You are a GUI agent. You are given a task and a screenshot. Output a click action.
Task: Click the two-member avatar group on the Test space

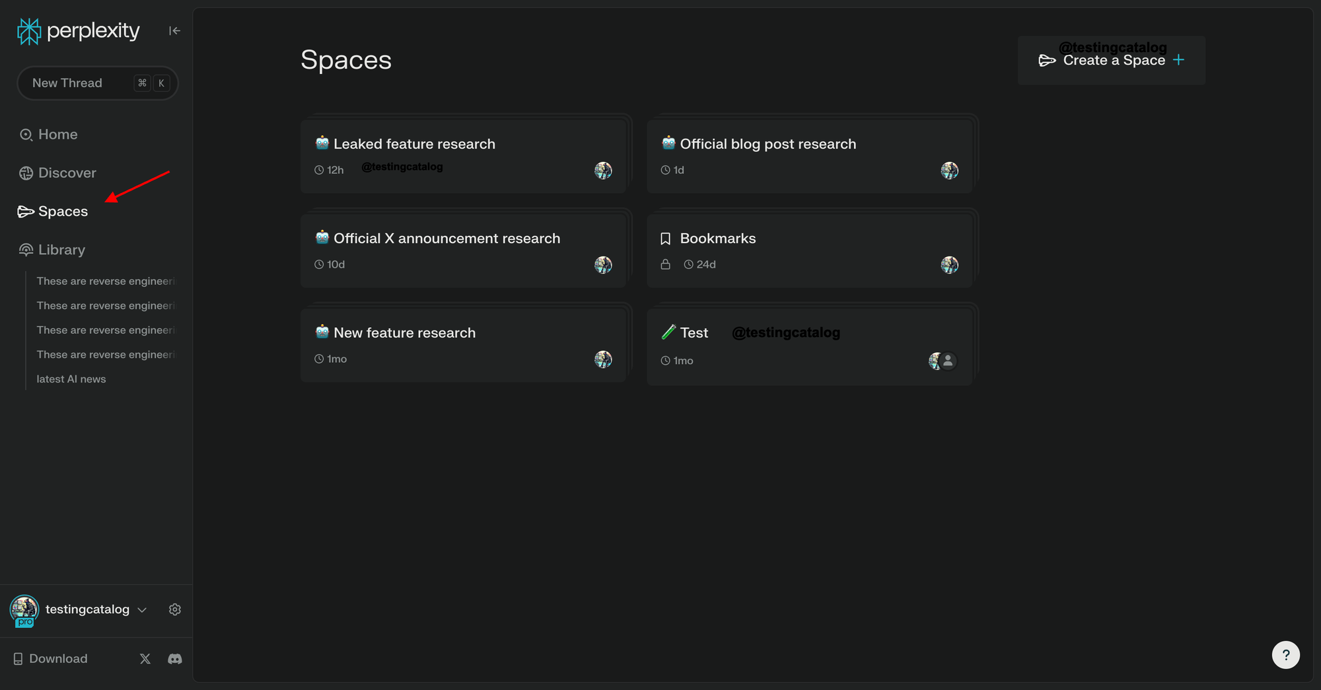click(943, 361)
